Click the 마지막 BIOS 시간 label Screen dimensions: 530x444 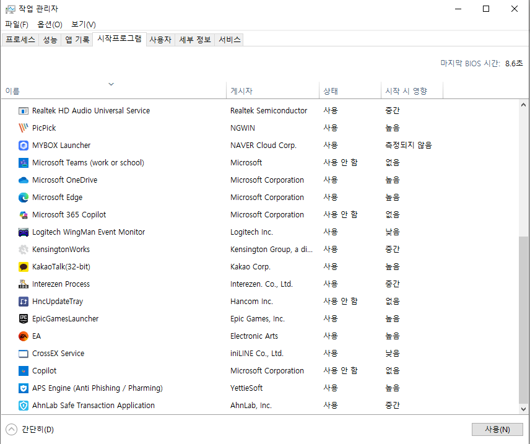(470, 63)
